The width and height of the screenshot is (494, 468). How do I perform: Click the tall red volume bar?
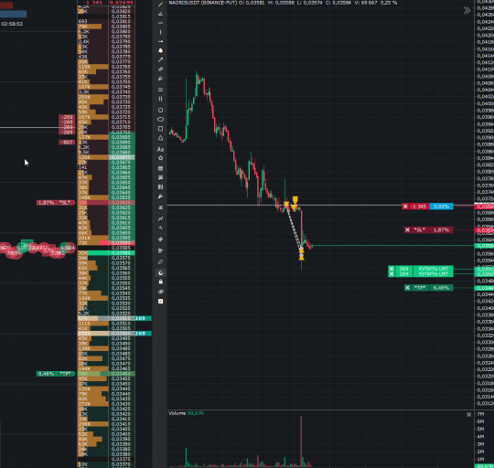pyautogui.click(x=301, y=441)
